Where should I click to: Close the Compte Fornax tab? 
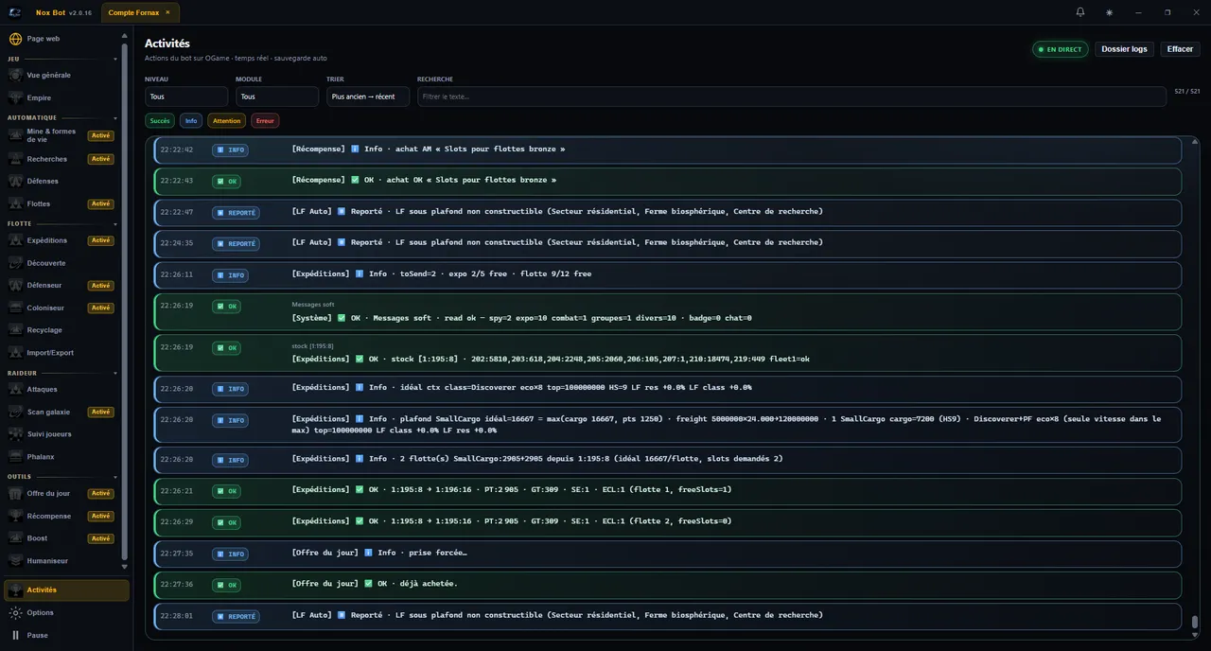point(167,12)
